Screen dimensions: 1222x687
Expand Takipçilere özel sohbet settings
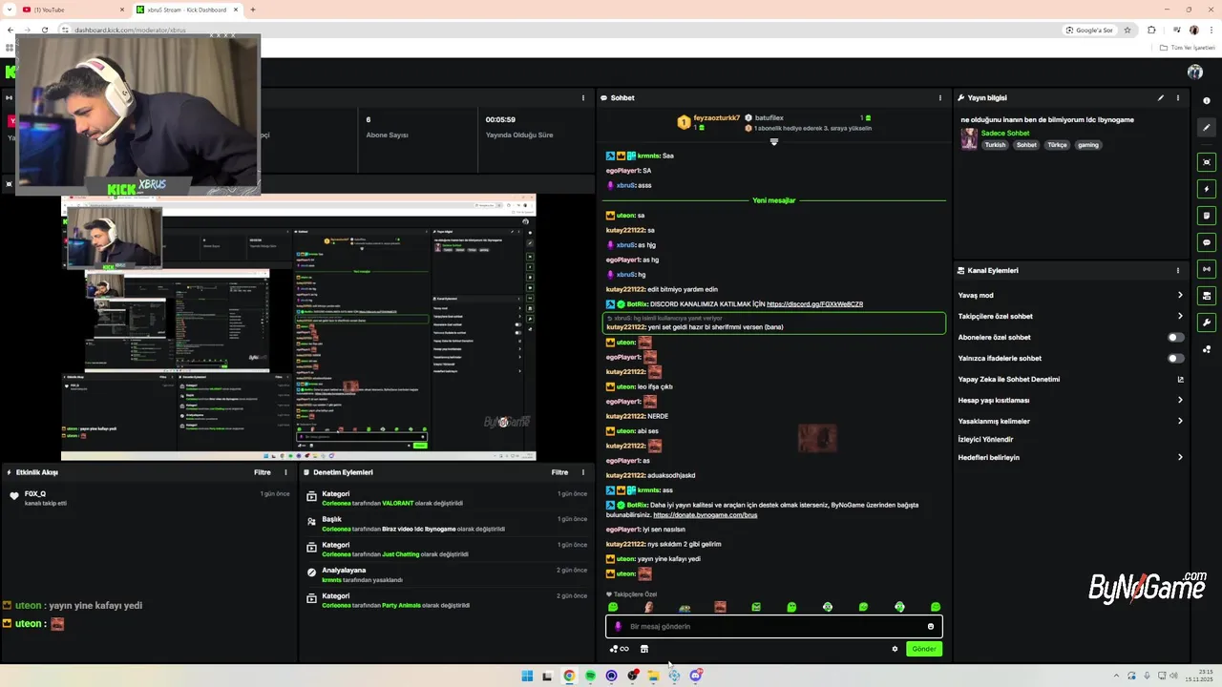(1071, 316)
